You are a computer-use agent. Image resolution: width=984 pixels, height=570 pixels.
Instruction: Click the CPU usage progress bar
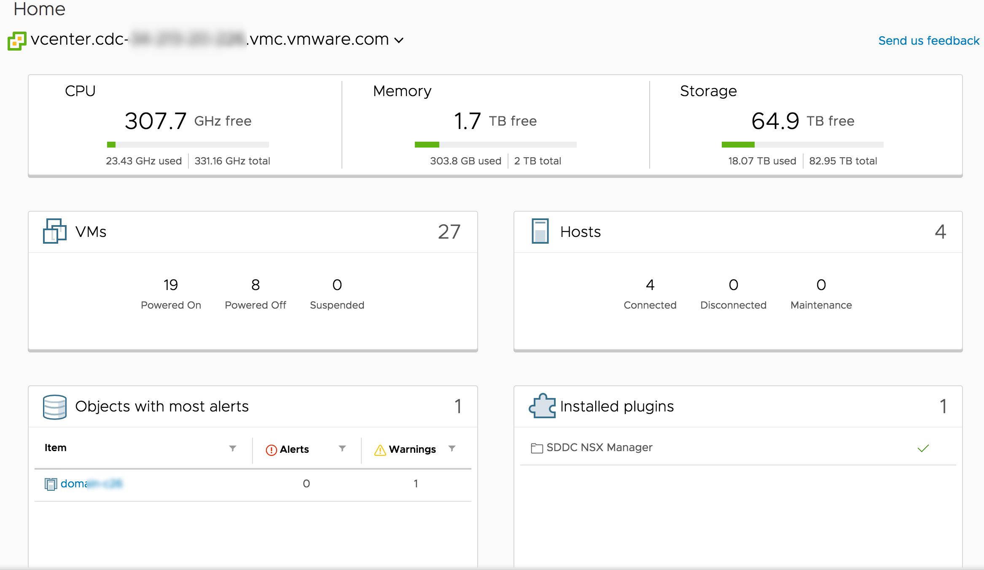point(188,145)
